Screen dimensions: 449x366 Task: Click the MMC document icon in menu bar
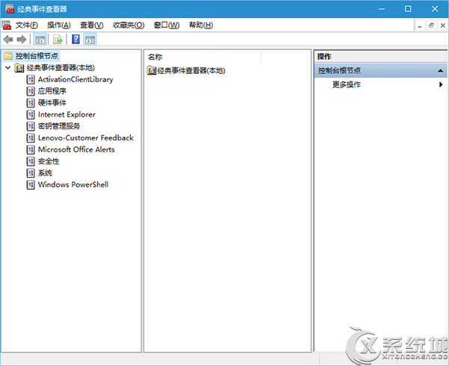pyautogui.click(x=6, y=25)
